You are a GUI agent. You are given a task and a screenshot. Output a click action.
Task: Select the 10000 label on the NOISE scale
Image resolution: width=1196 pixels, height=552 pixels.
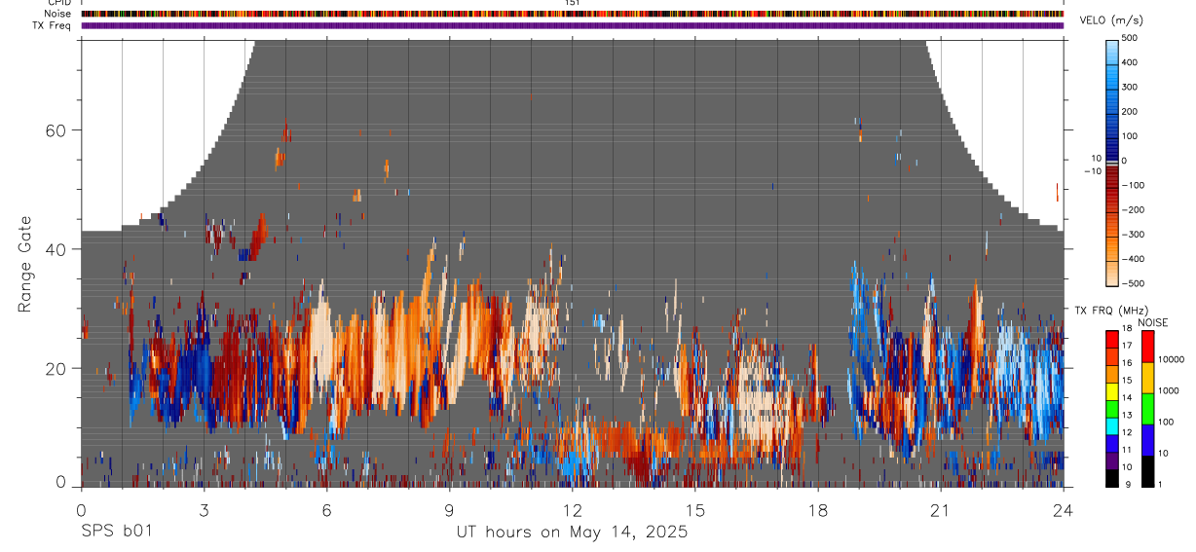[1172, 359]
